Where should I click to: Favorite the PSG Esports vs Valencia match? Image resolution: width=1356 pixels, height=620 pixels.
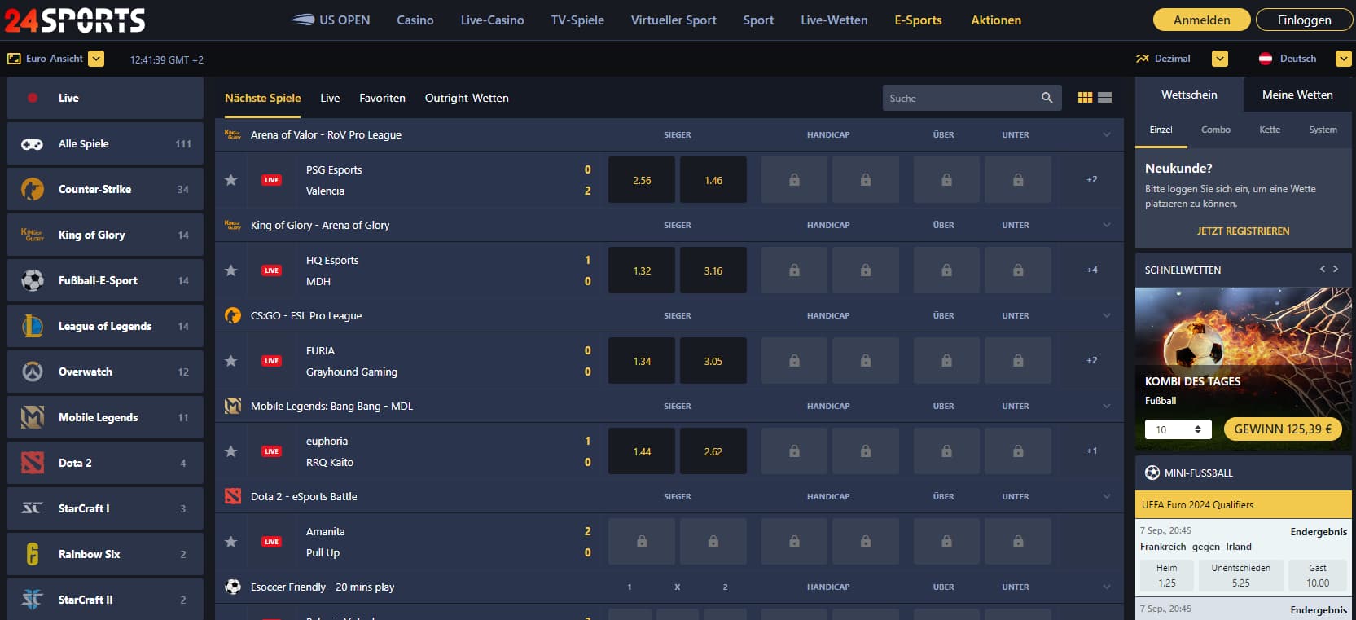point(231,180)
